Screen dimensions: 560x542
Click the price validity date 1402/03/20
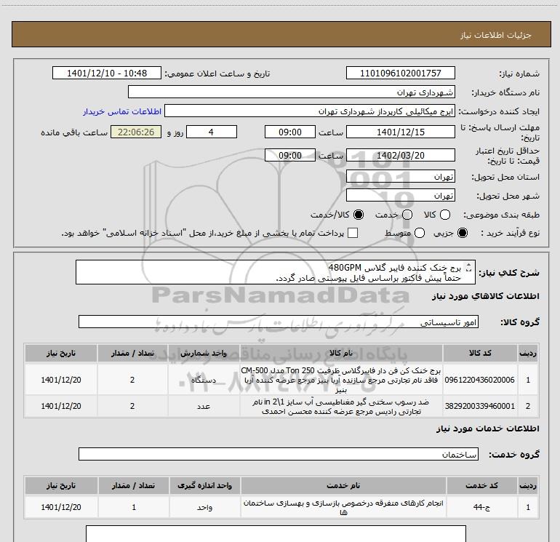click(400, 155)
